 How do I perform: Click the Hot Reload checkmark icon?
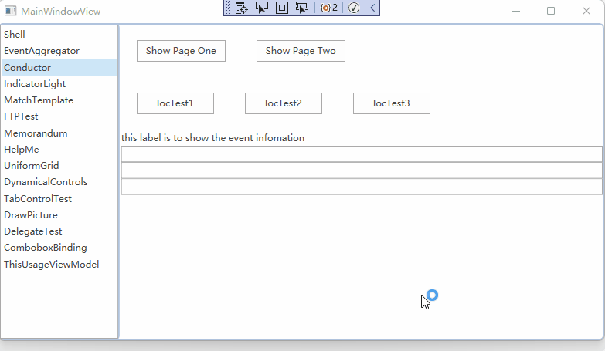click(x=354, y=8)
